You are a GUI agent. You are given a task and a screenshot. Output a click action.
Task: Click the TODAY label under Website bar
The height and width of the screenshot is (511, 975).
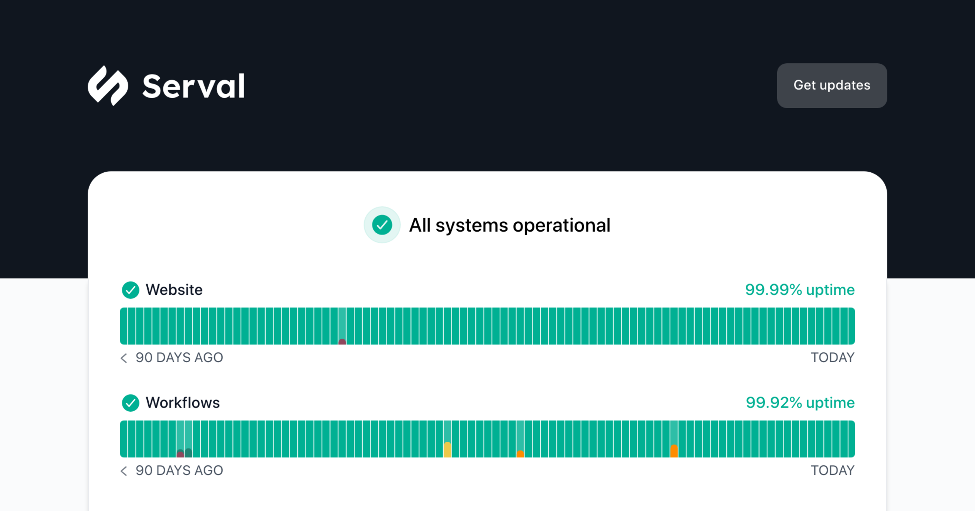(x=832, y=358)
